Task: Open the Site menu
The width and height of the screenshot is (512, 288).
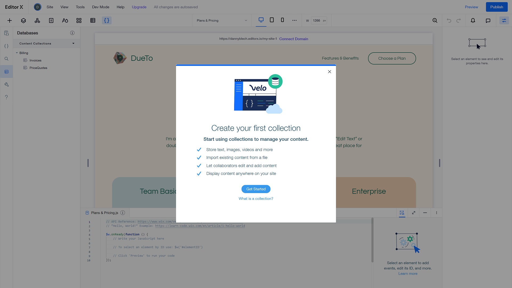Action: coord(50,7)
